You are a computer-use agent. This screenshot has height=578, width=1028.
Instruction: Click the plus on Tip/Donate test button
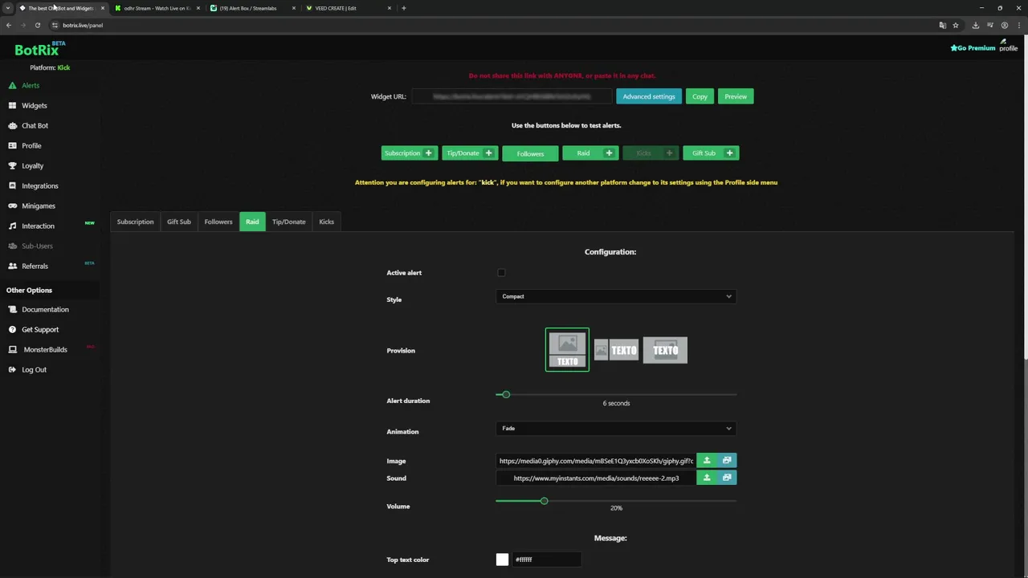(488, 153)
